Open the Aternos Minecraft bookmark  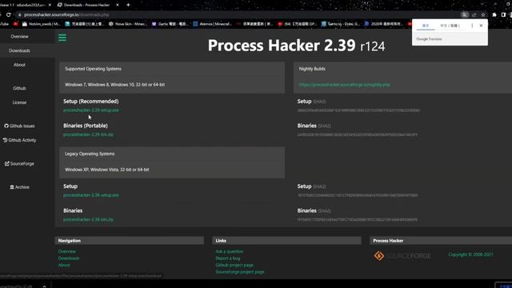[212, 24]
